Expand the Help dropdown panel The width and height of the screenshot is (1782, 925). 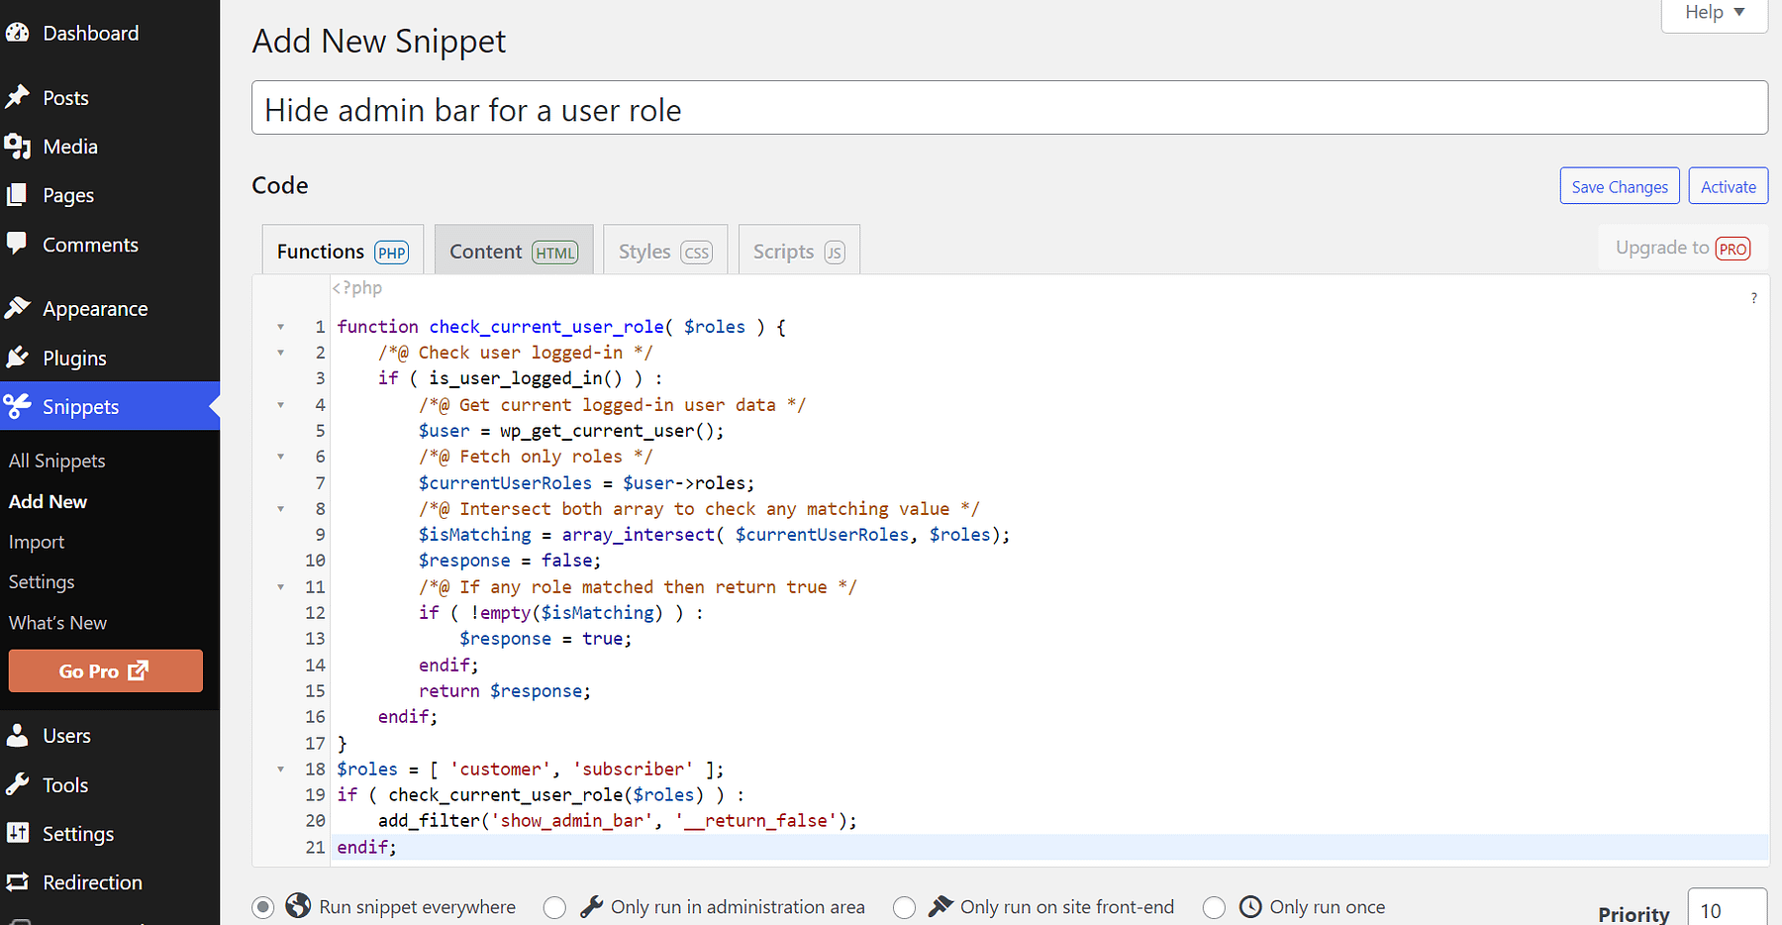coord(1714,13)
